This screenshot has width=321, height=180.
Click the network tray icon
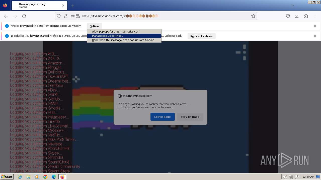pos(291,177)
